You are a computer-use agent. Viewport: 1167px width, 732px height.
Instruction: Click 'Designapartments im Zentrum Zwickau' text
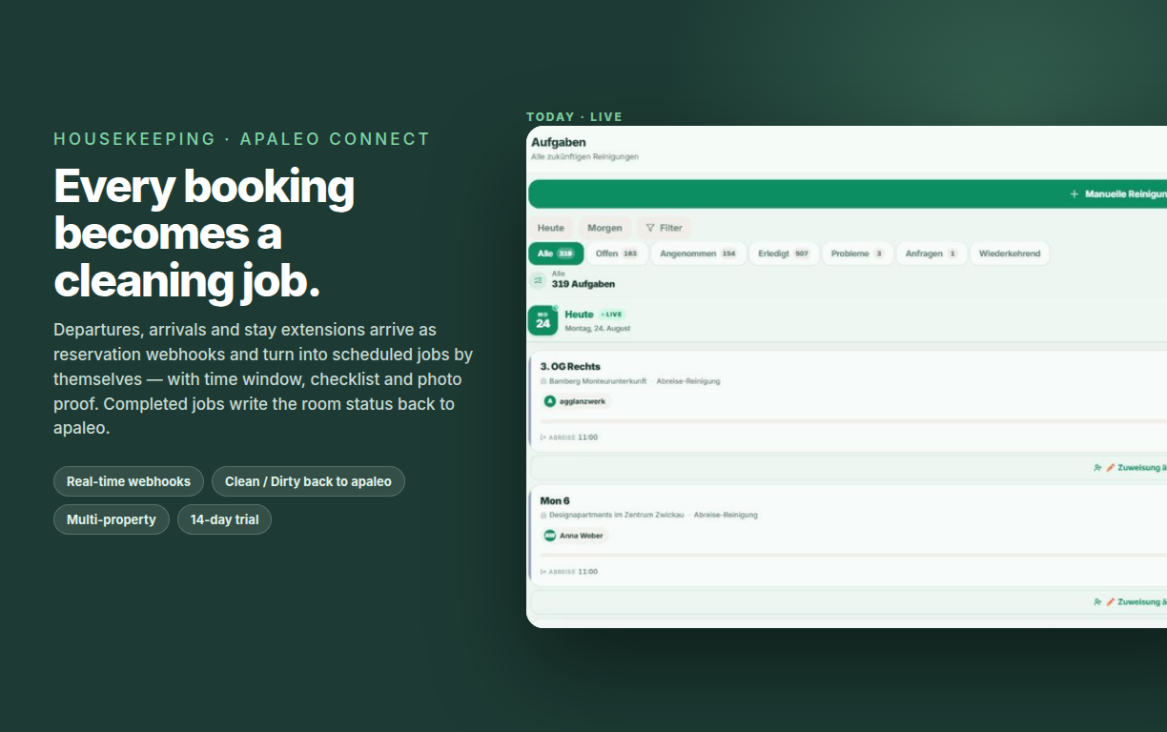[x=617, y=515]
